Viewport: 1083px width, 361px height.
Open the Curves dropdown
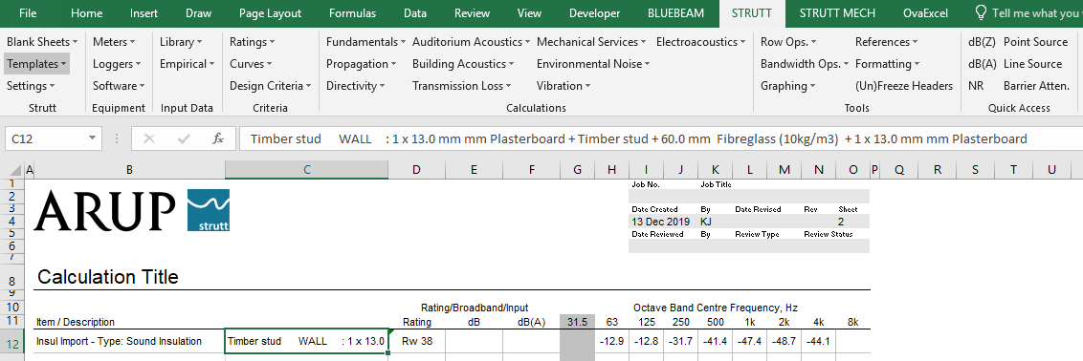click(252, 64)
